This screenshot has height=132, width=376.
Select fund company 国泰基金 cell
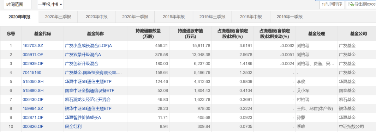pos(357,91)
